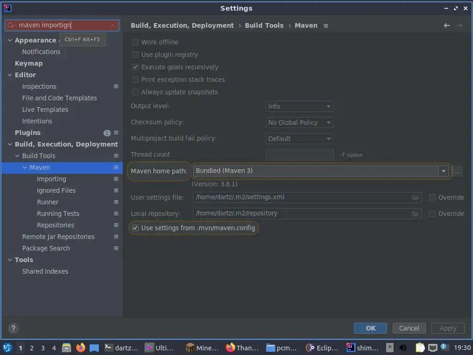The image size is (473, 355).
Task: Clear the settings search field text
Action: [113, 25]
